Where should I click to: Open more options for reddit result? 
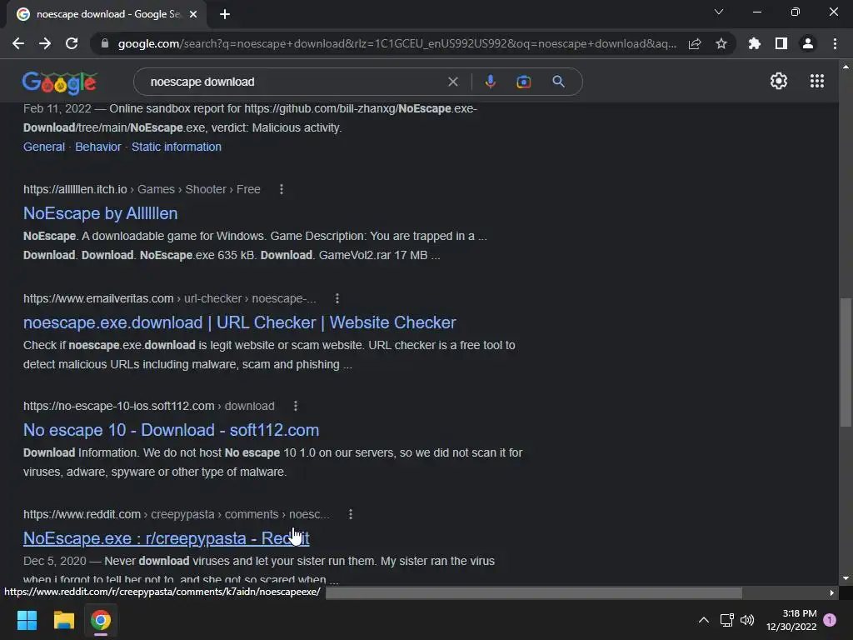(x=351, y=514)
